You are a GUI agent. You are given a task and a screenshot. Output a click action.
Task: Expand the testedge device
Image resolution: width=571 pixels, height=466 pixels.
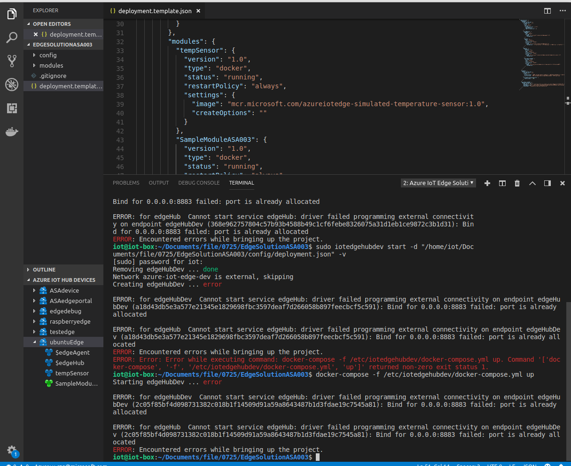pyautogui.click(x=34, y=332)
